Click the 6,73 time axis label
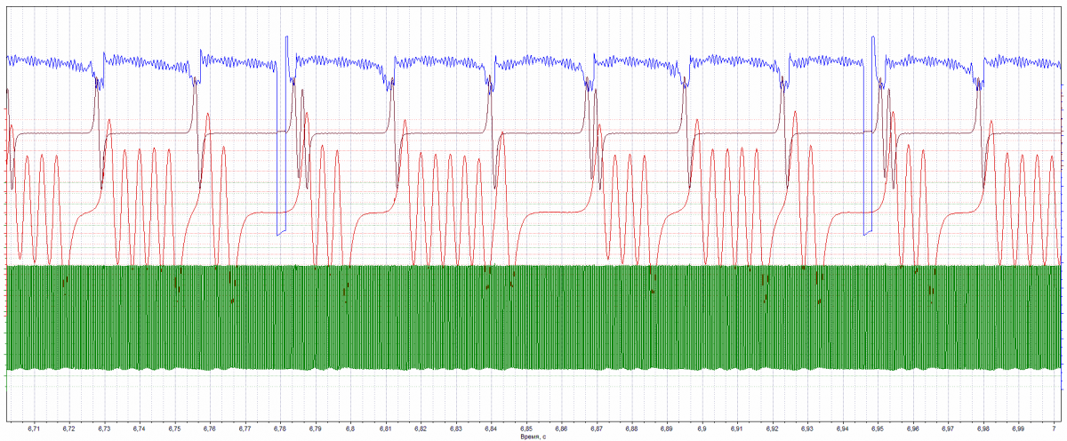 [x=104, y=429]
